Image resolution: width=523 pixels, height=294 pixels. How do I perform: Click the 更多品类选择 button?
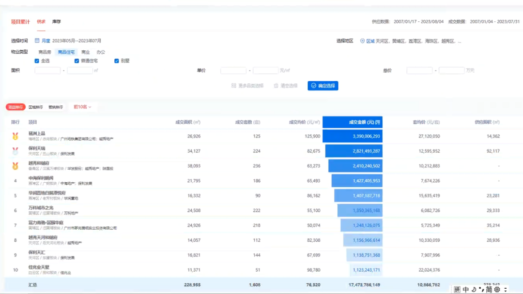tap(247, 86)
